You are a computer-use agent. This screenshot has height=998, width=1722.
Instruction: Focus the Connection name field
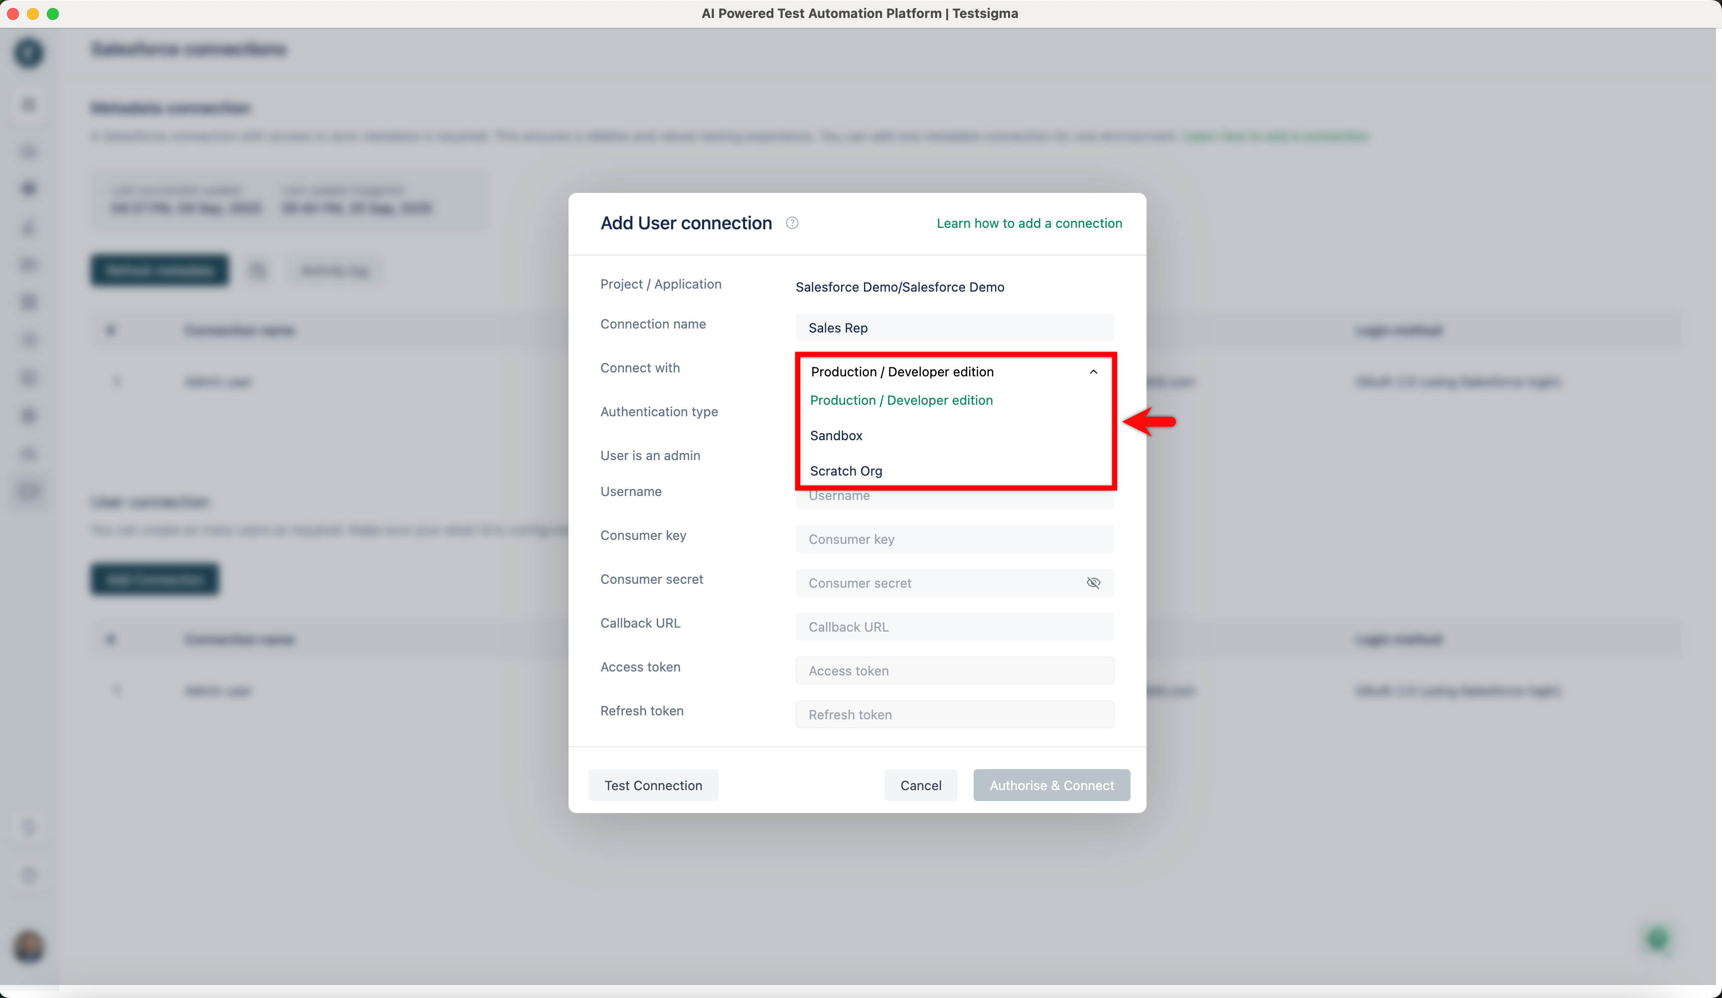point(954,328)
